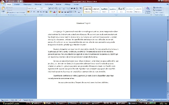Switch to the Publipostage tab

49,4
